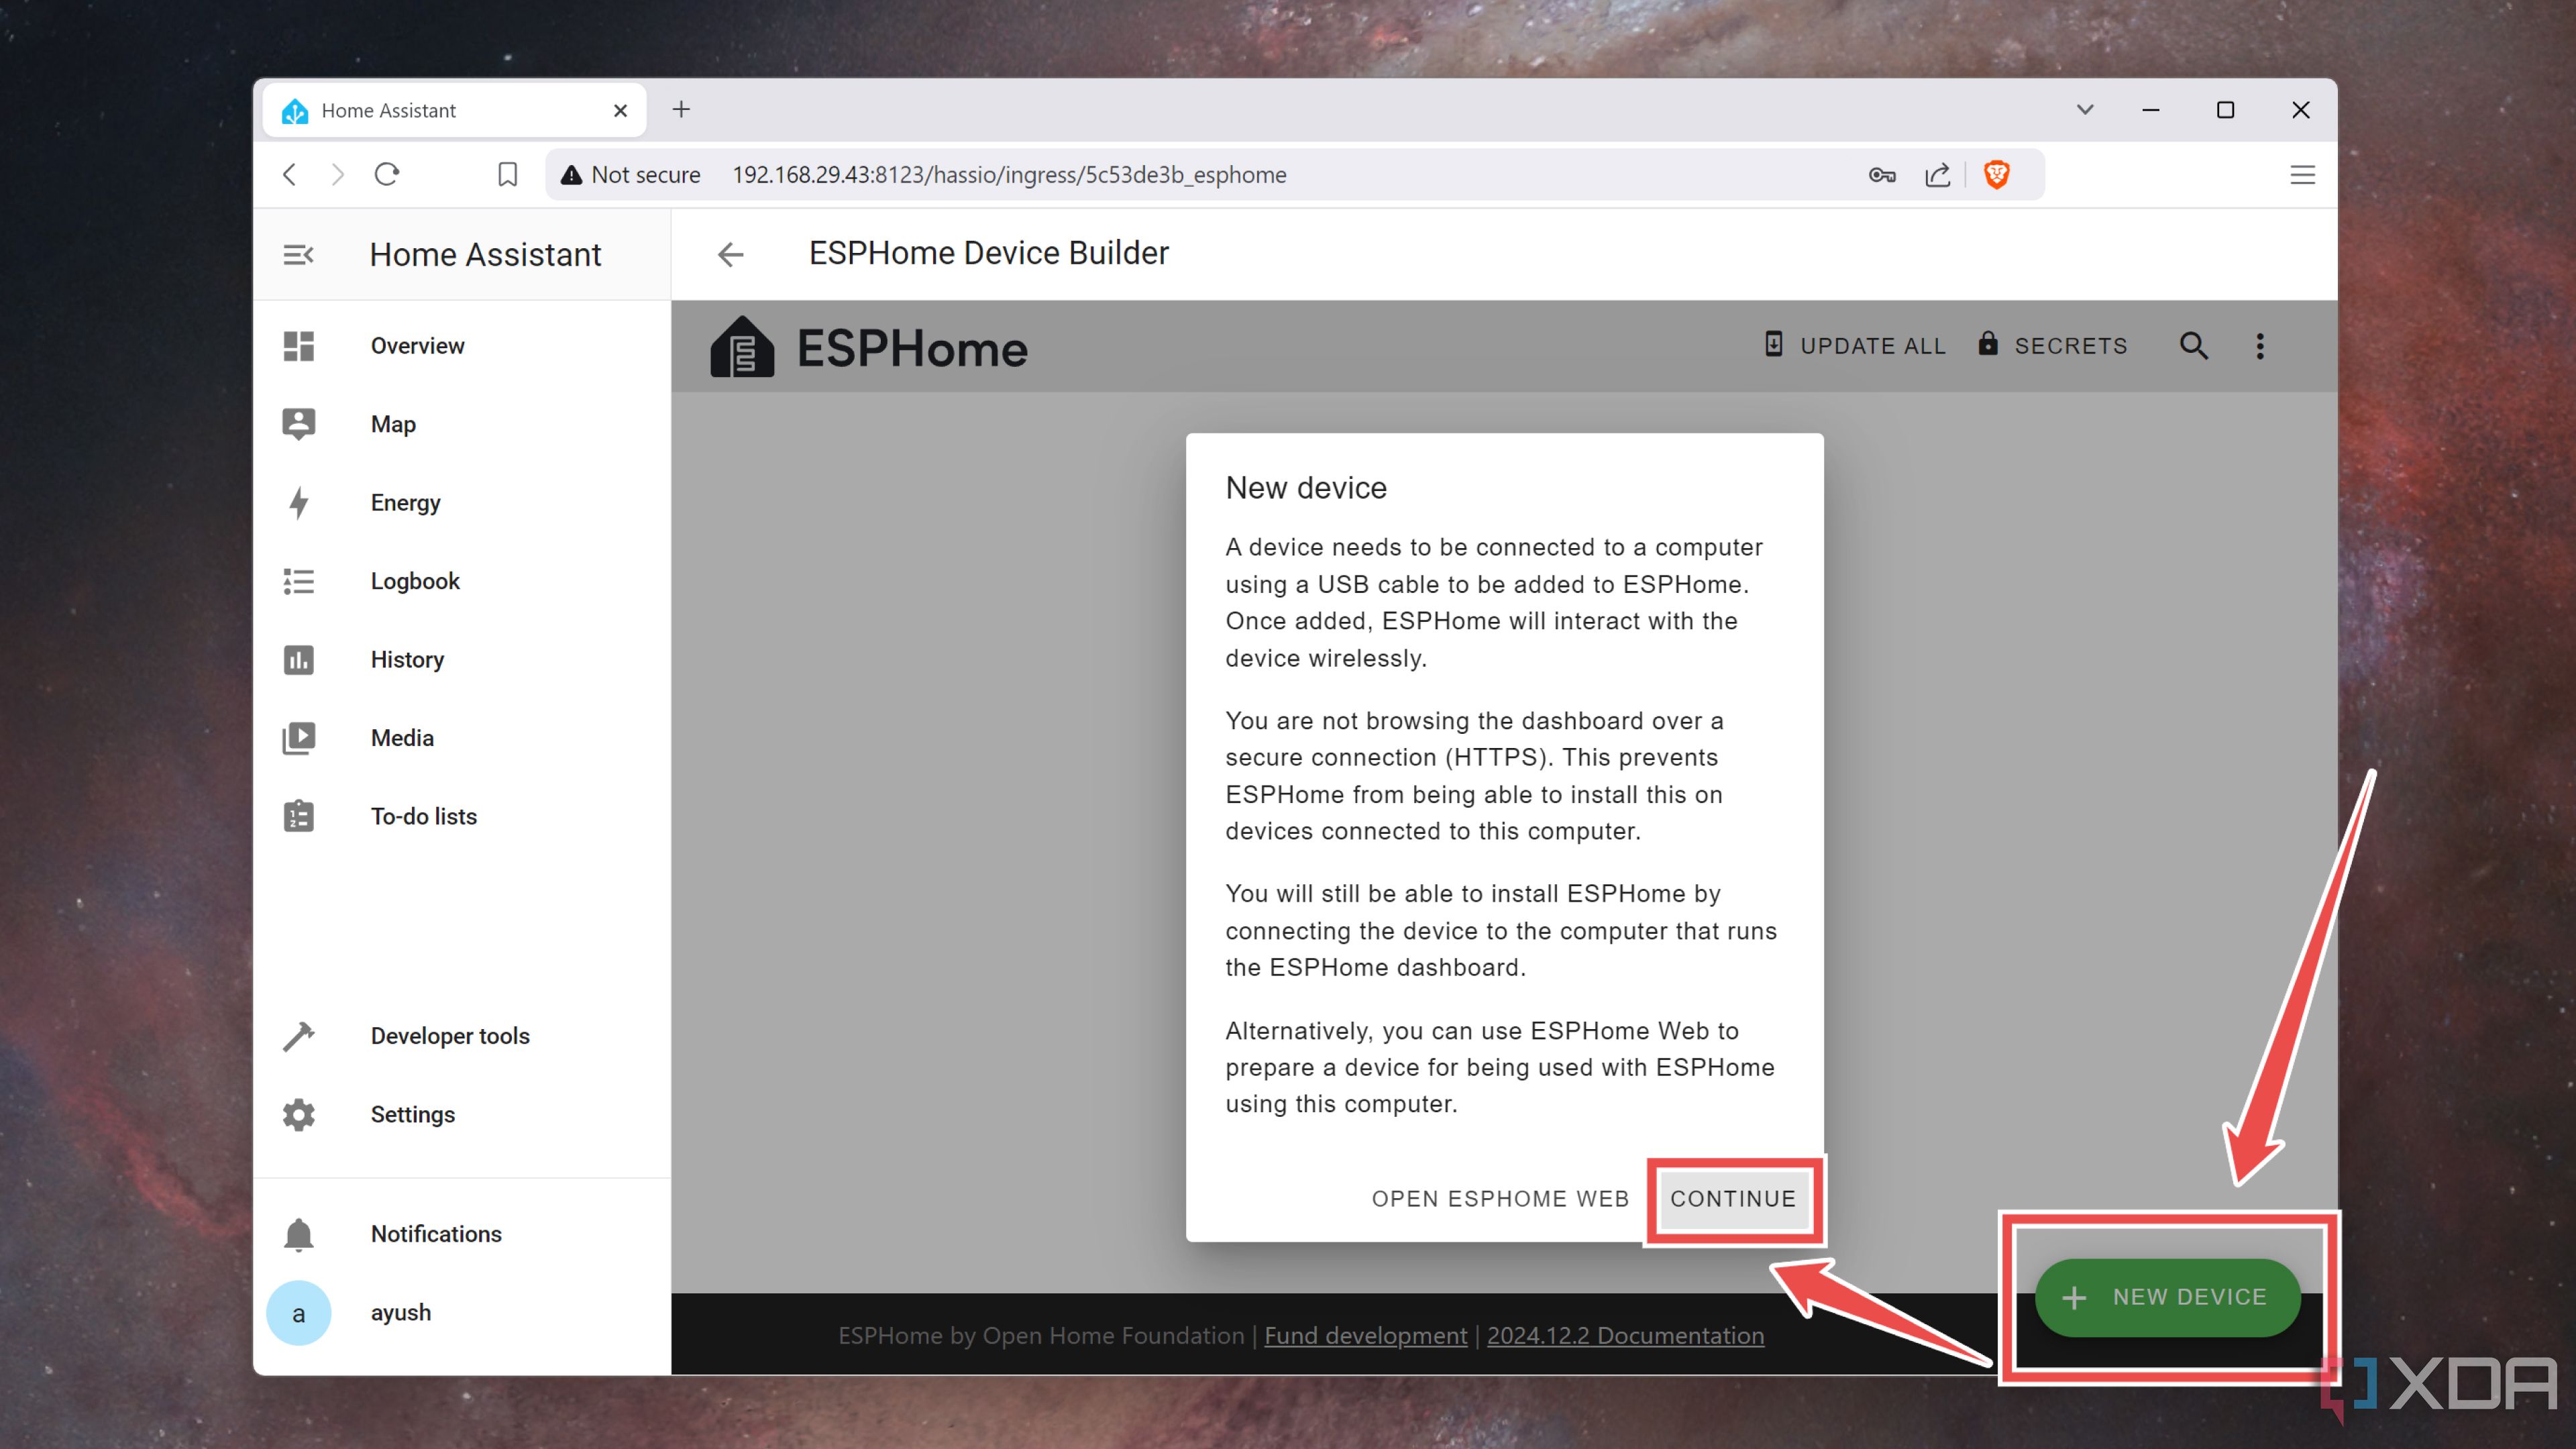Click the Logbook list icon
Viewport: 2576px width, 1449px height.
point(298,581)
